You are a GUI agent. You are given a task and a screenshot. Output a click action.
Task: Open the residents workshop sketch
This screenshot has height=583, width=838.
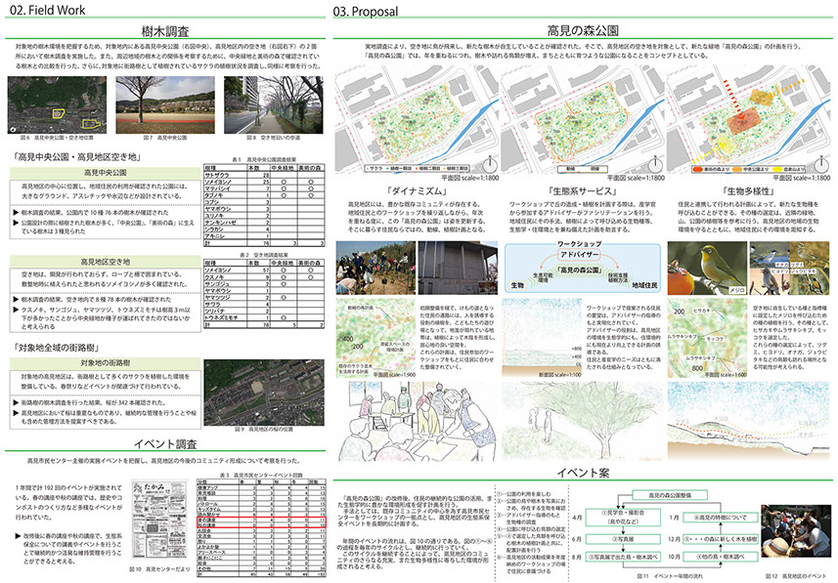pyautogui.click(x=418, y=421)
